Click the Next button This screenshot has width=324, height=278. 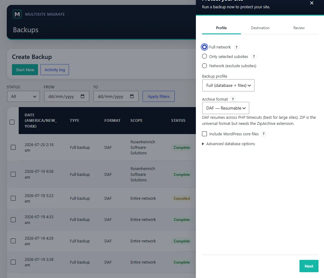pos(309,266)
